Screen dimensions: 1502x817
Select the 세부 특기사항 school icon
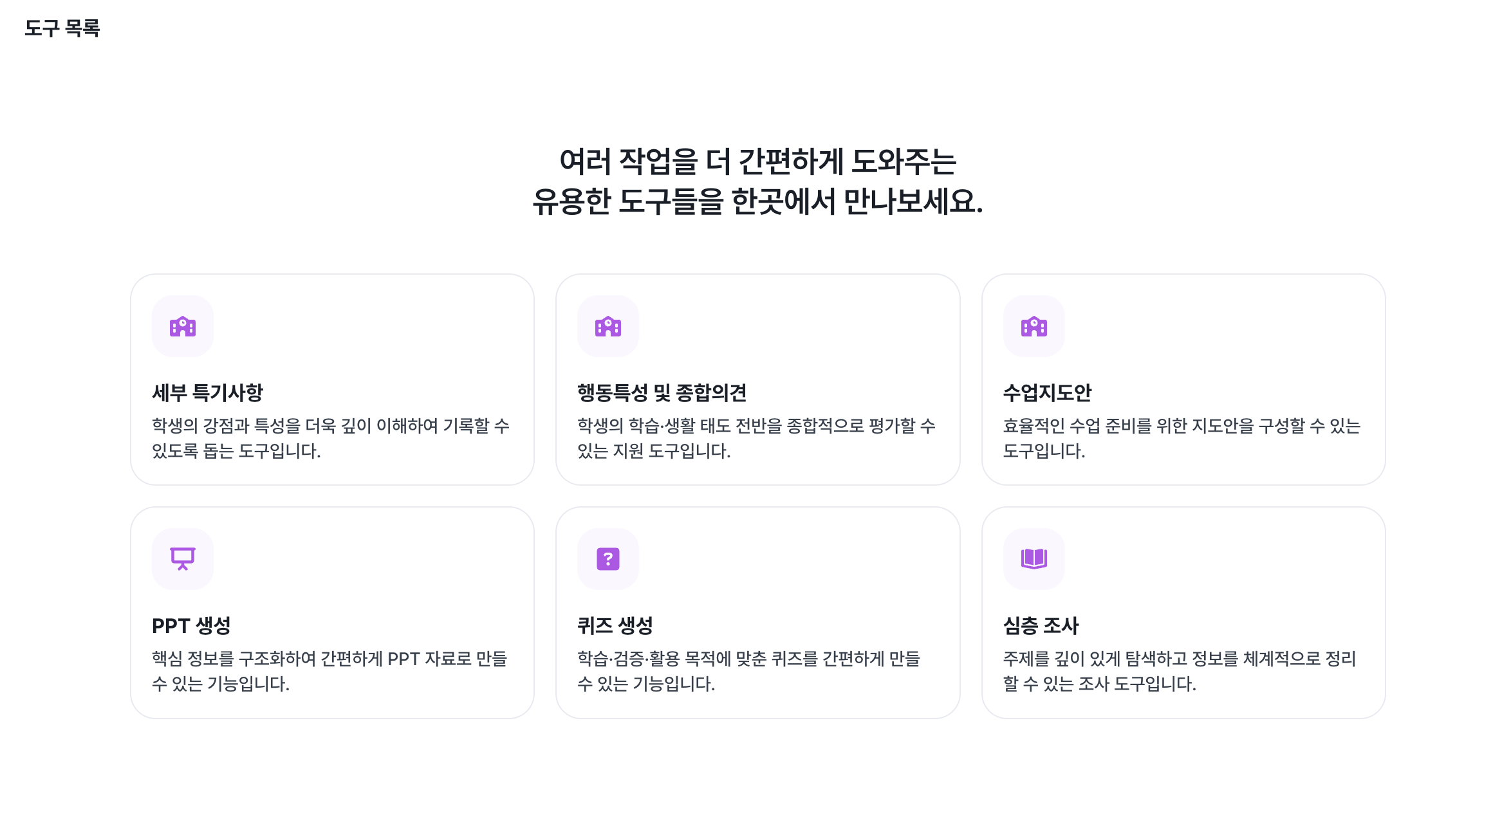[182, 327]
